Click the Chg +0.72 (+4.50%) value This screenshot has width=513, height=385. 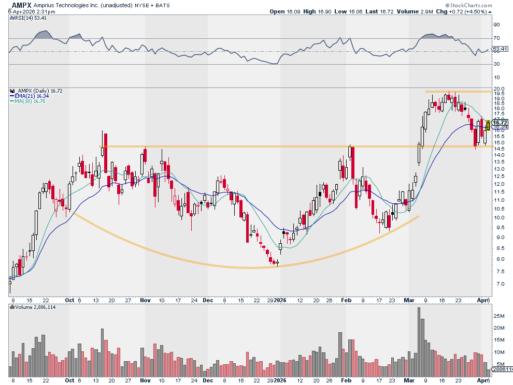click(461, 11)
